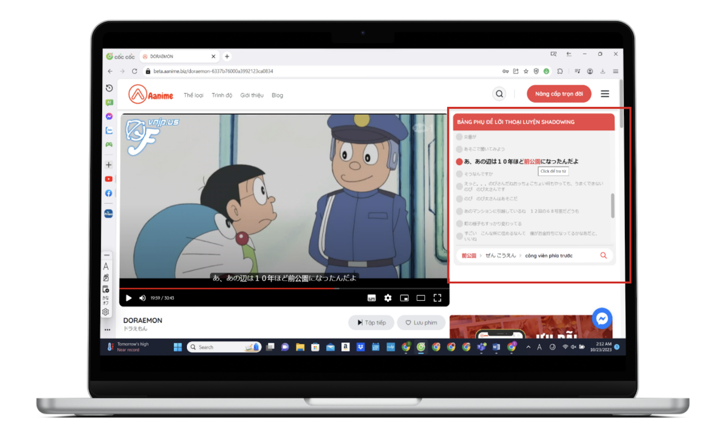Click the Tập tiếp next episode button
The height and width of the screenshot is (437, 723).
tap(371, 323)
